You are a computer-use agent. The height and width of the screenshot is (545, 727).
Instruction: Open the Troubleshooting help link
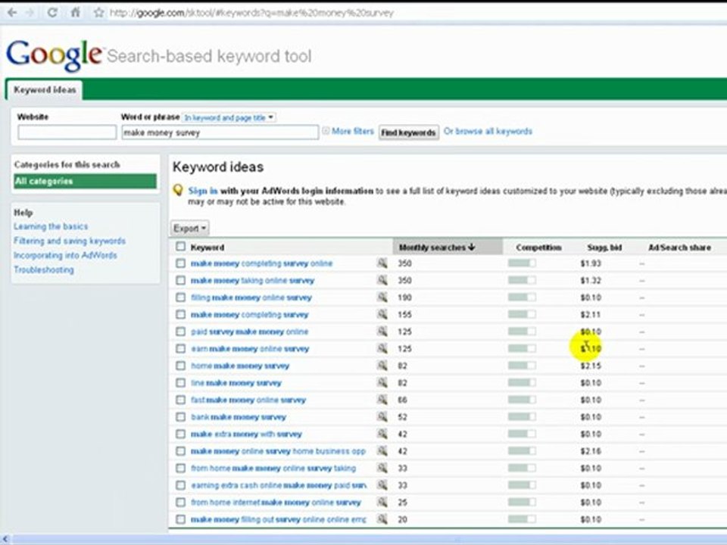pos(44,269)
